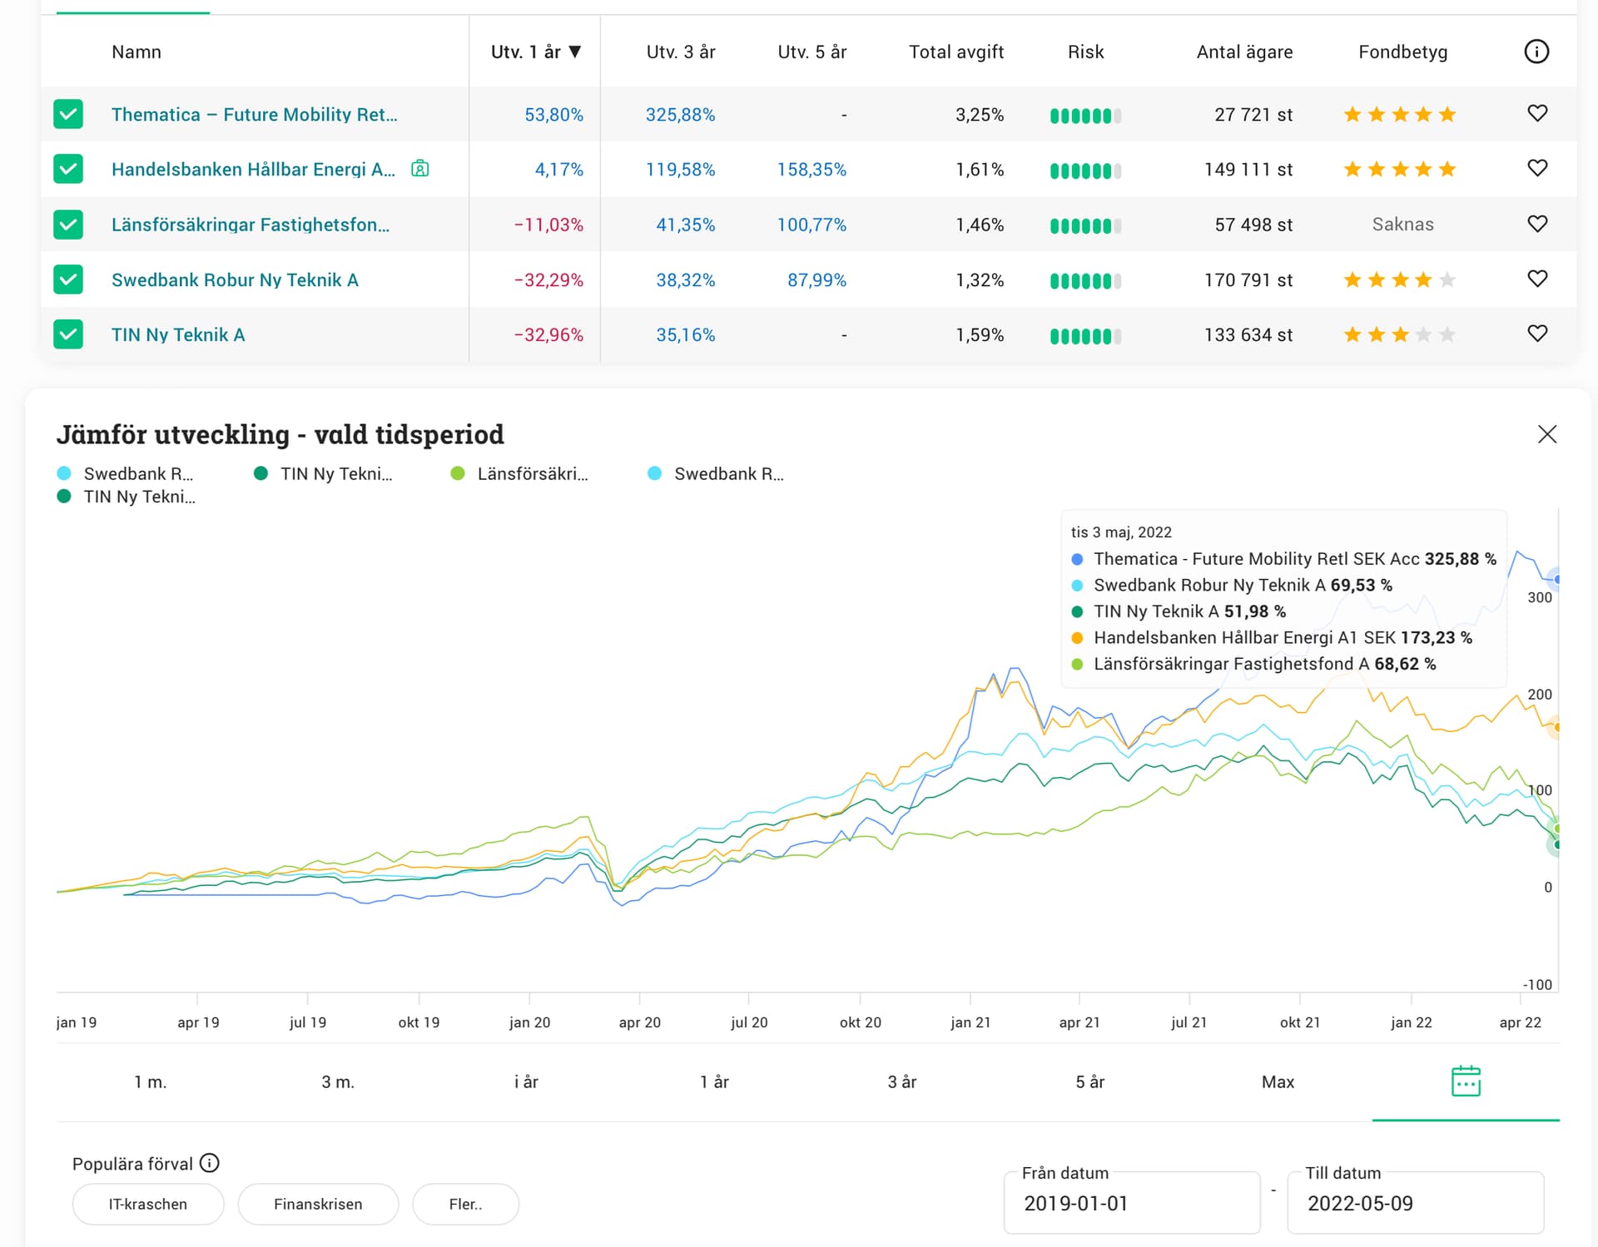Apply the IT-kraschen preset

point(148,1204)
